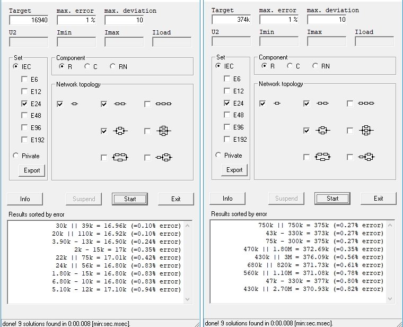Click Imax input field in right window
403x327 pixels.
click(327, 41)
